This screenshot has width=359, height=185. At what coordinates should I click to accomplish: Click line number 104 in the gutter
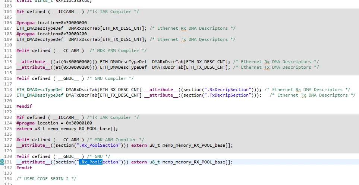(8, 12)
